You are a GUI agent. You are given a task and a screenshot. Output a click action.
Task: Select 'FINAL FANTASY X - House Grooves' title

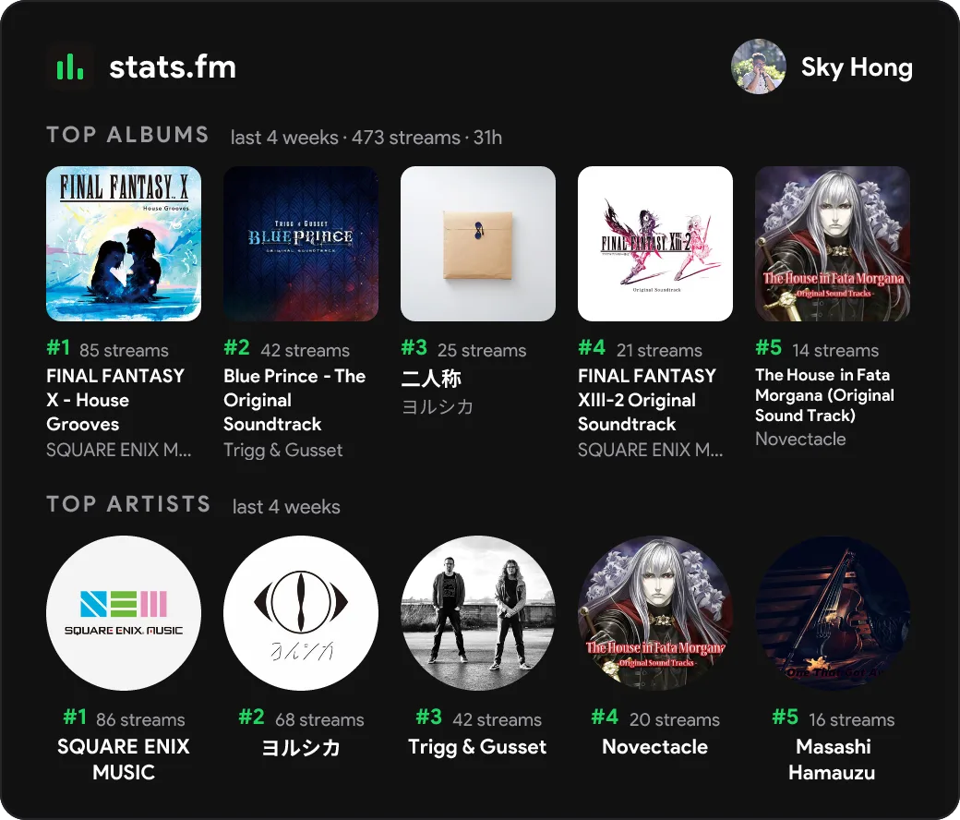pos(115,400)
